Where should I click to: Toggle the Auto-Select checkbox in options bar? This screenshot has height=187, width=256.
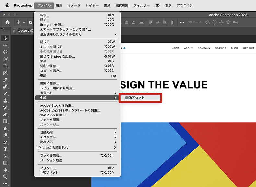(31, 22)
